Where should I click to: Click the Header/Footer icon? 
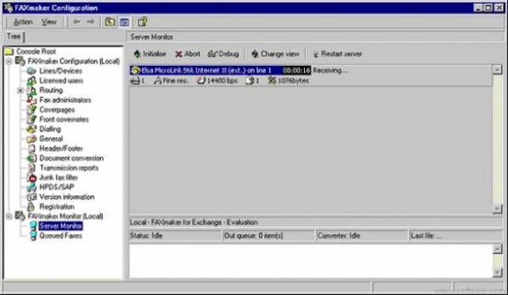(31, 148)
